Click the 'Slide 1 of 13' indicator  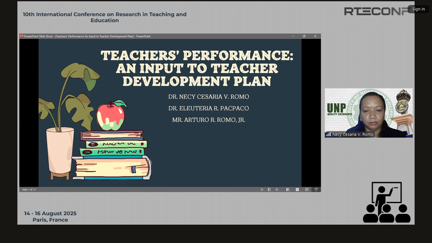coord(28,190)
